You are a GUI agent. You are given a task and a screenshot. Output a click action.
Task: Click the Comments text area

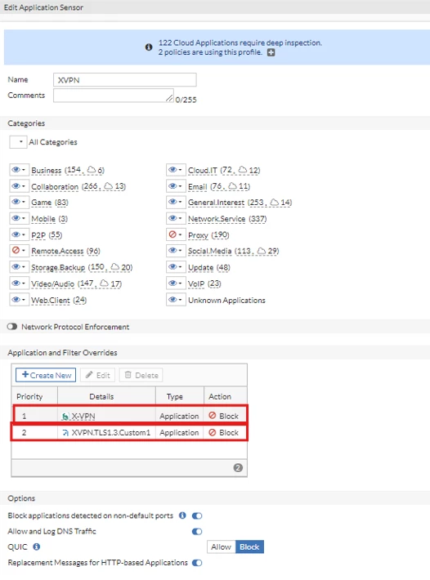(114, 96)
